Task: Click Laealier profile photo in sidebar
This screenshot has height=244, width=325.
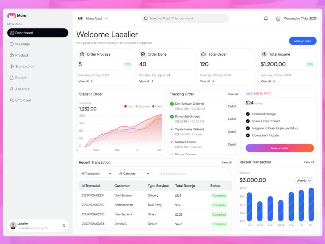Action: point(13,226)
